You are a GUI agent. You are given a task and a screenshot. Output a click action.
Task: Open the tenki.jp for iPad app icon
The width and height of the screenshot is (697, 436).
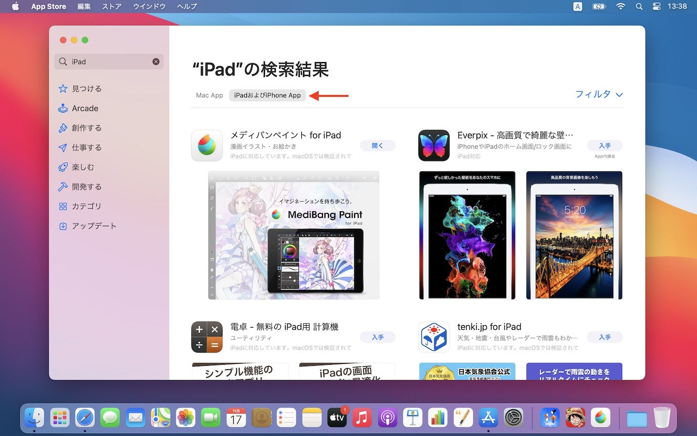point(434,337)
